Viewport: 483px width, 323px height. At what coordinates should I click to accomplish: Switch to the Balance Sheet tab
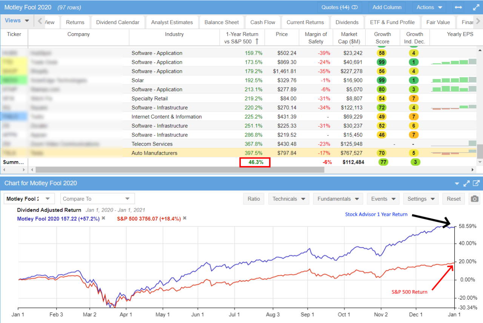[221, 22]
